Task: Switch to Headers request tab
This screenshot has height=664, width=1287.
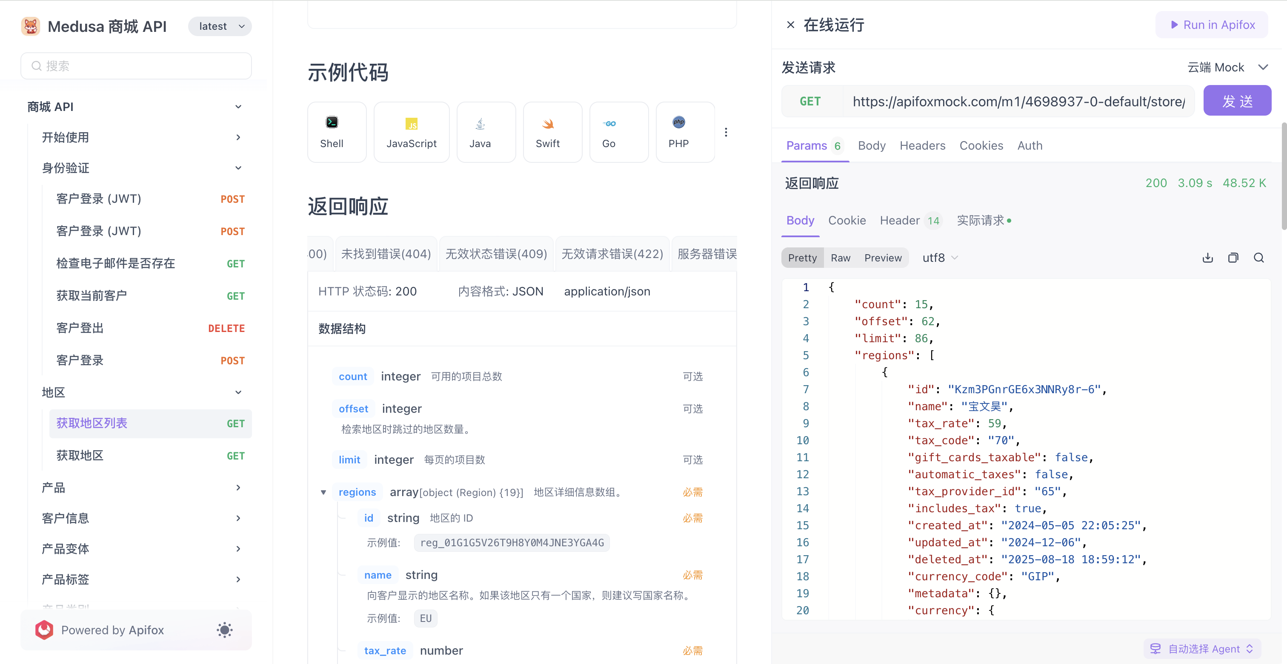Action: point(922,146)
